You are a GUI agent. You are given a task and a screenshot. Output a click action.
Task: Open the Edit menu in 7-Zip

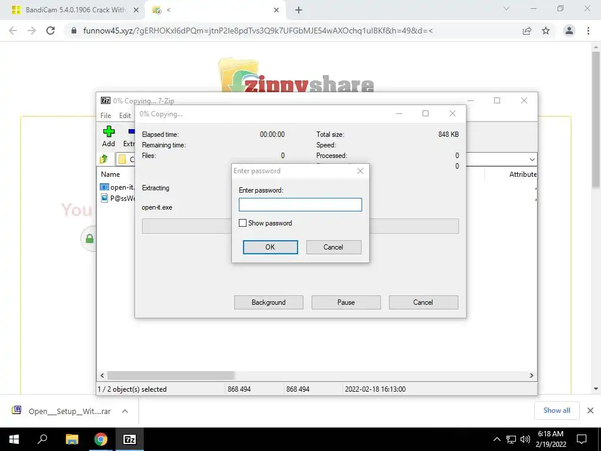click(125, 116)
